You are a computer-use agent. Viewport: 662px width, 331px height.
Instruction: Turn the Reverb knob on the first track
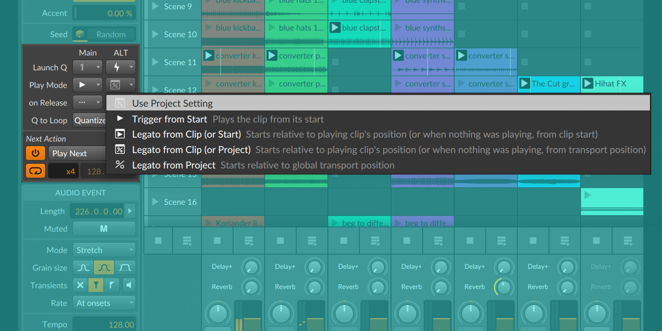click(x=251, y=287)
